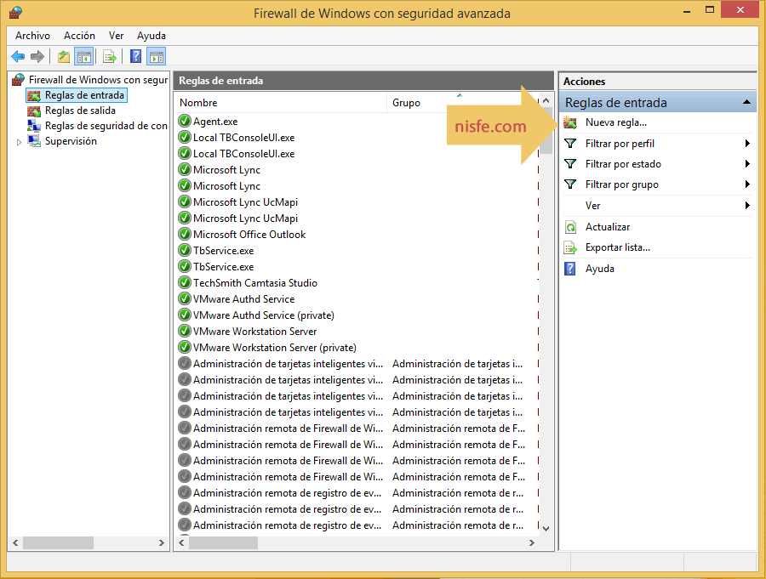Click green check icon of Microsoft Office Outlook
Image resolution: width=766 pixels, height=579 pixels.
tap(185, 234)
